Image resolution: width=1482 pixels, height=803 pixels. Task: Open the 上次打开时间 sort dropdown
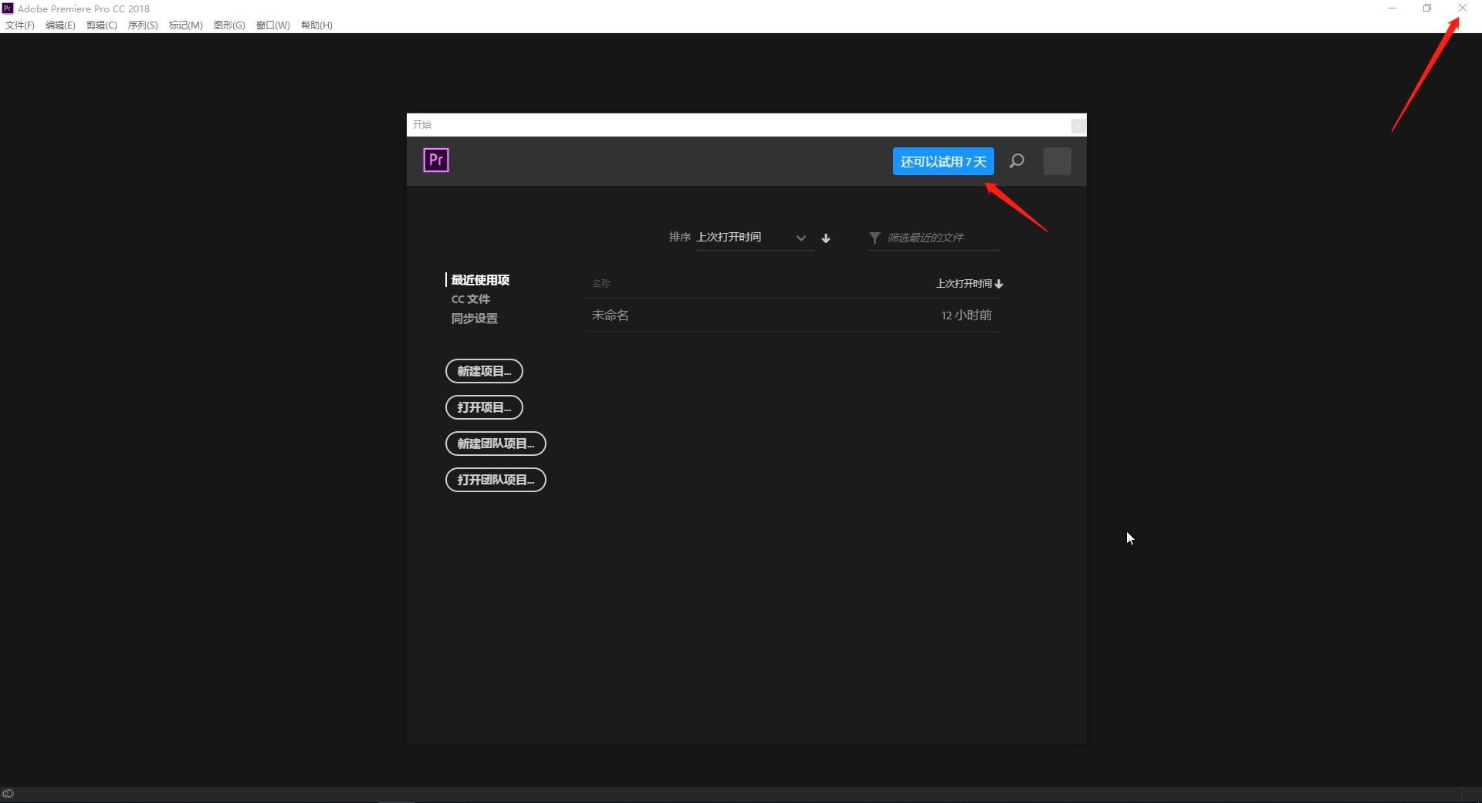(x=754, y=238)
